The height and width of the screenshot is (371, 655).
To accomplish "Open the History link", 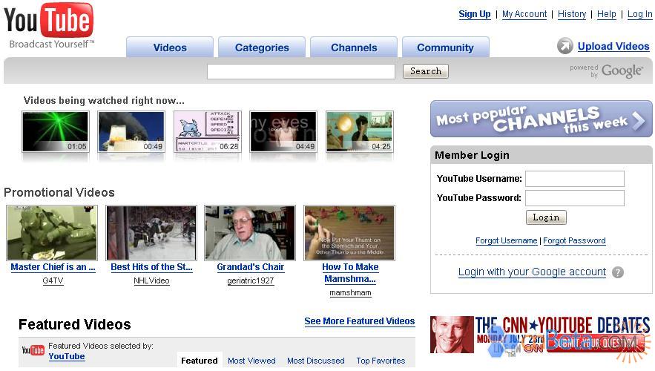I will [x=572, y=14].
